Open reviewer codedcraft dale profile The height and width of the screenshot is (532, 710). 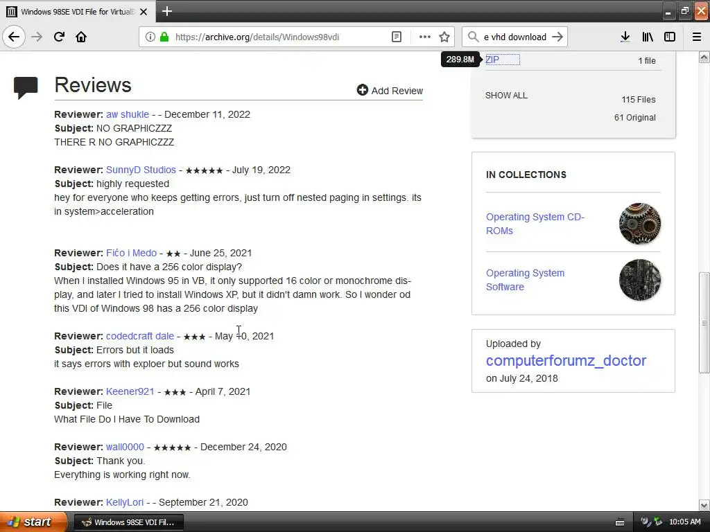(x=140, y=336)
